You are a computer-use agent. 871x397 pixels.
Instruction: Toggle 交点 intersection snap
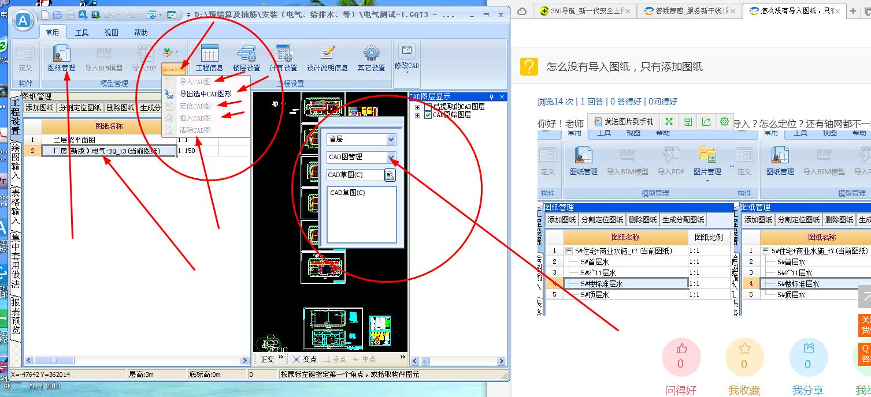pyautogui.click(x=305, y=359)
